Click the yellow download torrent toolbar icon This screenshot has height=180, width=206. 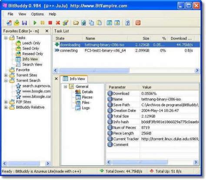[x=17, y=23]
